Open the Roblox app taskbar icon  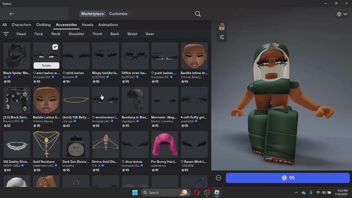point(217,193)
